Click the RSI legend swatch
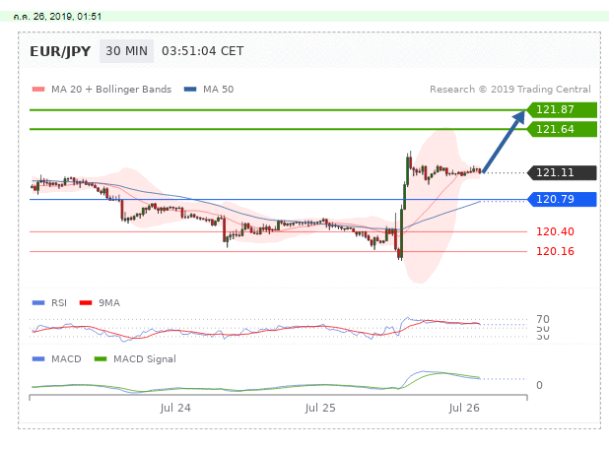 coord(38,302)
